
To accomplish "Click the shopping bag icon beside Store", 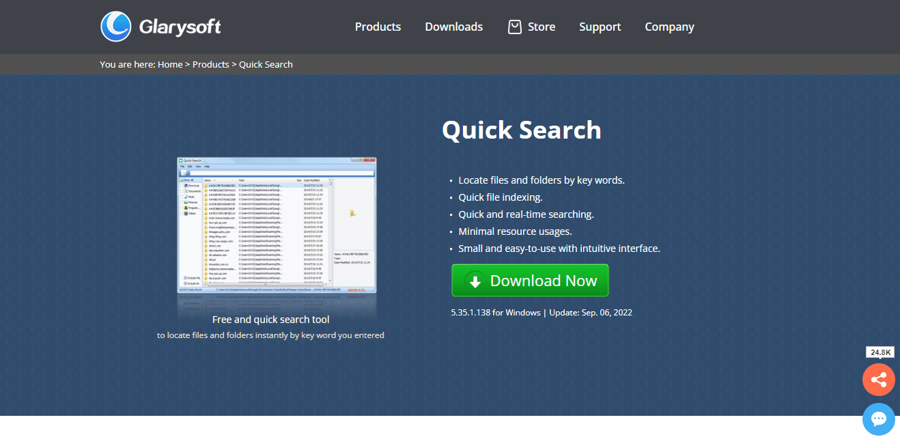I will click(x=515, y=27).
